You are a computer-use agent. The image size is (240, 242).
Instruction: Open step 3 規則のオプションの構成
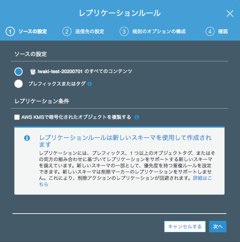click(x=153, y=32)
